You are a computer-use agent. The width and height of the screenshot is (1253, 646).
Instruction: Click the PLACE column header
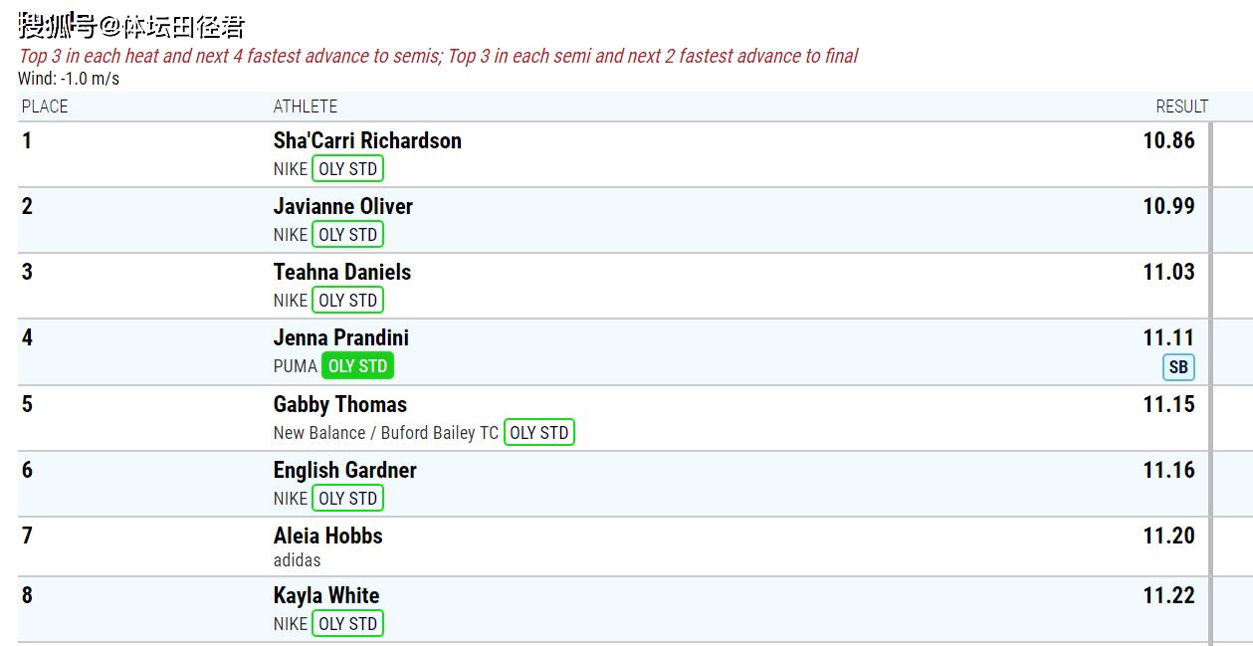coord(45,107)
